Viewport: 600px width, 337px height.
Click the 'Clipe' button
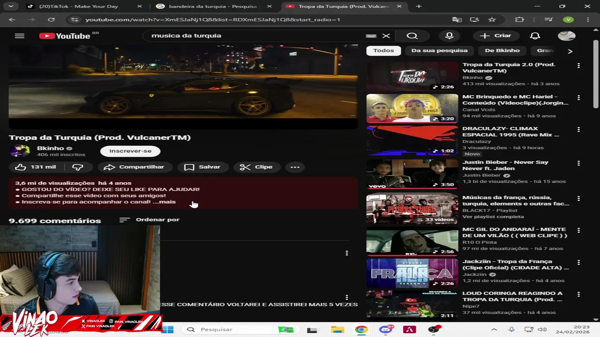[x=256, y=167]
